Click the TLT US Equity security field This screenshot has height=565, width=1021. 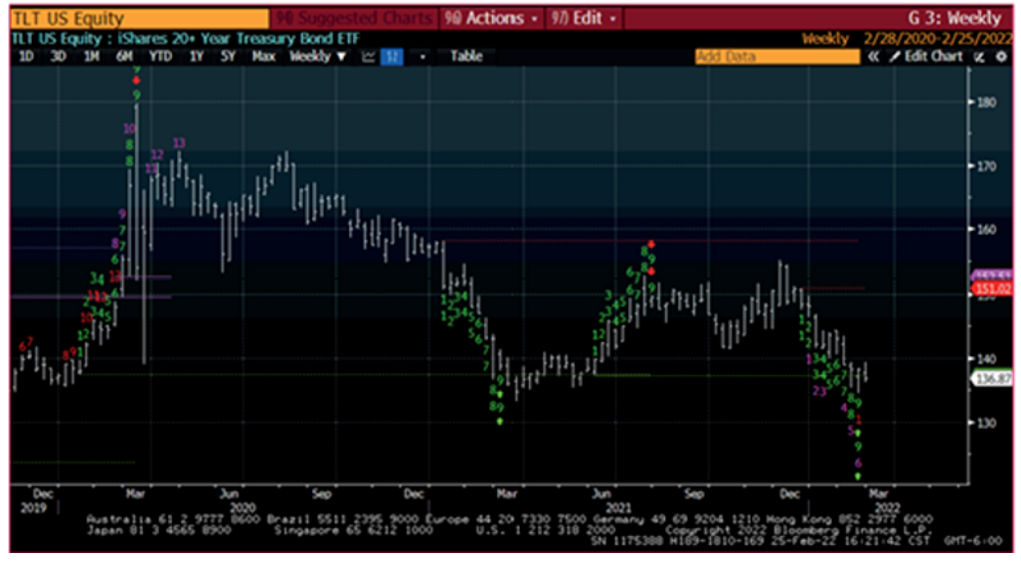pos(139,18)
